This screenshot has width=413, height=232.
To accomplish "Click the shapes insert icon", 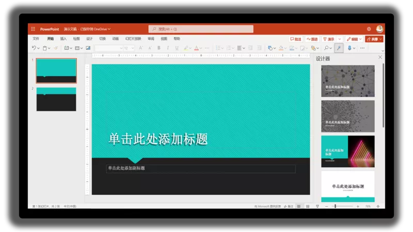I will (270, 48).
